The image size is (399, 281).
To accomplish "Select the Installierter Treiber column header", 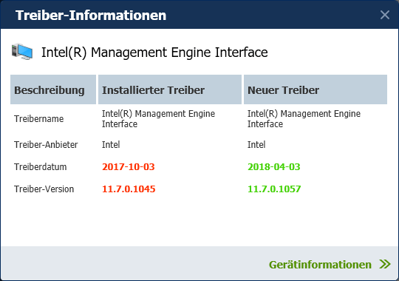I will click(x=170, y=89).
